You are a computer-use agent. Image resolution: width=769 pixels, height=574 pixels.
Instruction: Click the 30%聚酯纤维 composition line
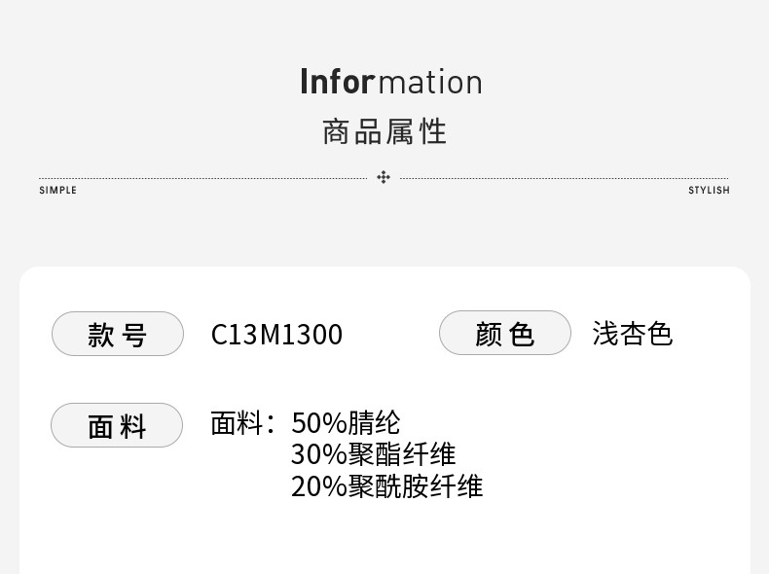point(373,454)
